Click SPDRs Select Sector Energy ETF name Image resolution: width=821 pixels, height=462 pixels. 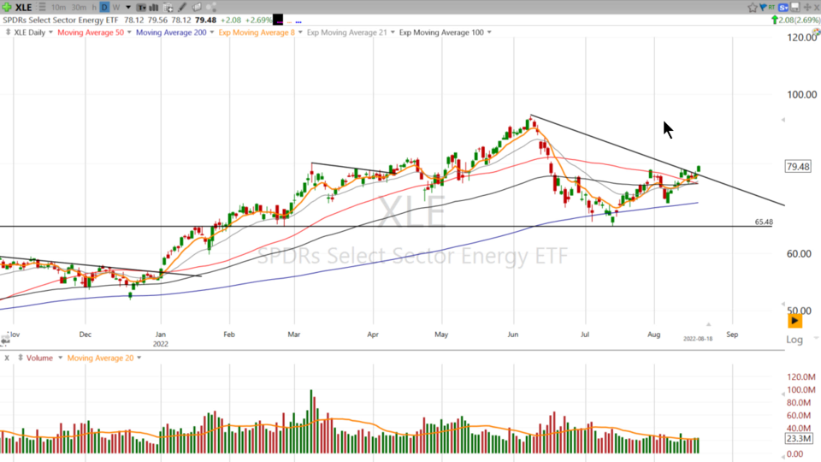point(61,20)
